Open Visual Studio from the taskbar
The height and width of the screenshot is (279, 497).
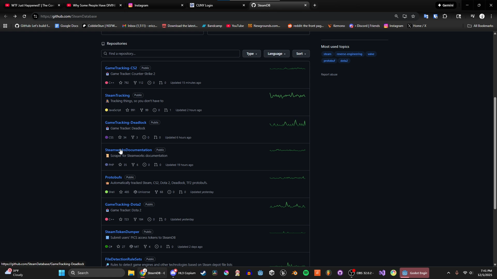382,273
